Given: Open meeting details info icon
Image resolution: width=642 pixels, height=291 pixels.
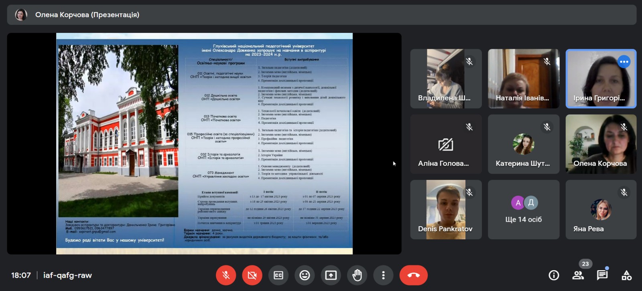Looking at the screenshot, I should point(554,275).
